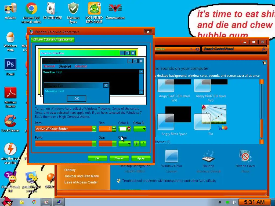Click the 5:31 AM taskbar clock
Screen dimensions: 275x206
pyautogui.click(x=254, y=202)
